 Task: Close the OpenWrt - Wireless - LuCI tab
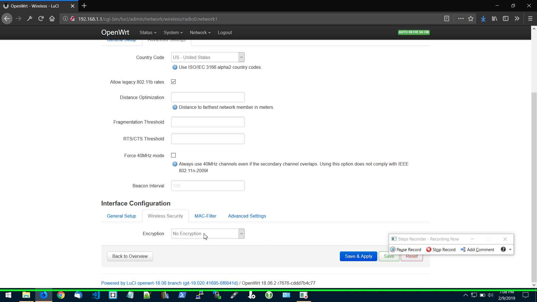pyautogui.click(x=72, y=6)
